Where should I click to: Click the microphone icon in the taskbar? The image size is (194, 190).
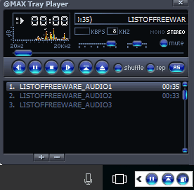[88, 179]
